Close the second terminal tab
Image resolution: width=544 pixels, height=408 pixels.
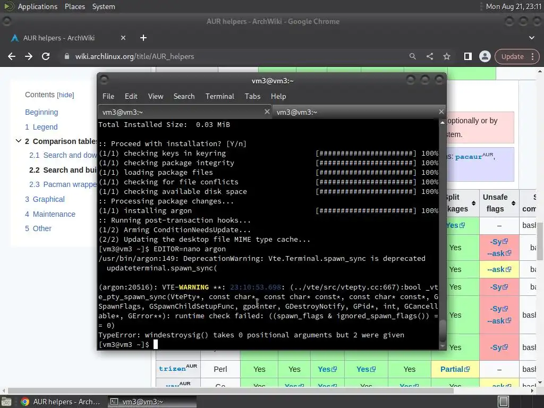[441, 112]
